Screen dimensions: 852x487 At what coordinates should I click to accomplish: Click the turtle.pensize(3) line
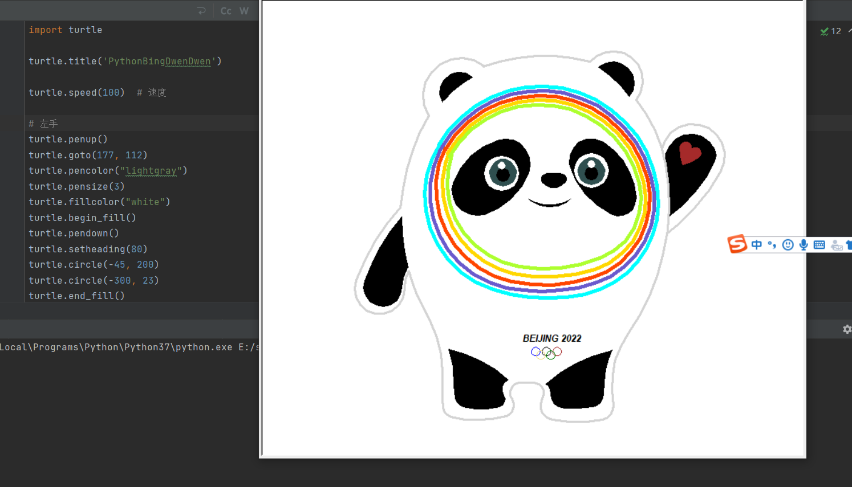coord(76,186)
